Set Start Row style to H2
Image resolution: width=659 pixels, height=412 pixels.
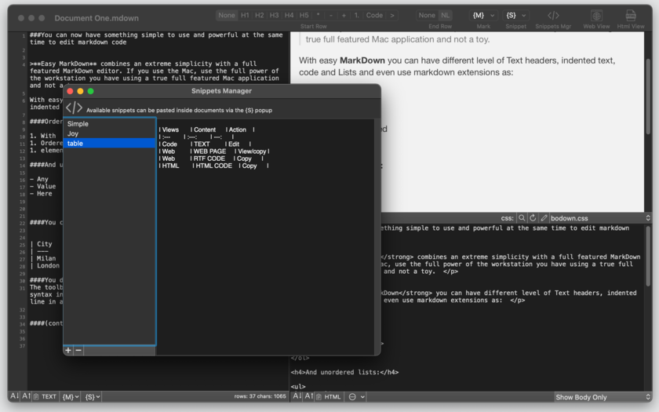[260, 15]
